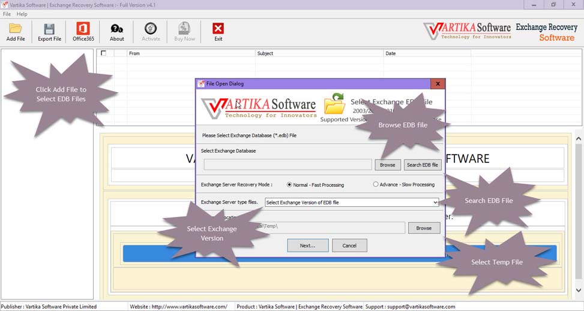This screenshot has height=311, width=584.
Task: Click the Vartika Software logo in header
Action: pyautogui.click(x=467, y=31)
